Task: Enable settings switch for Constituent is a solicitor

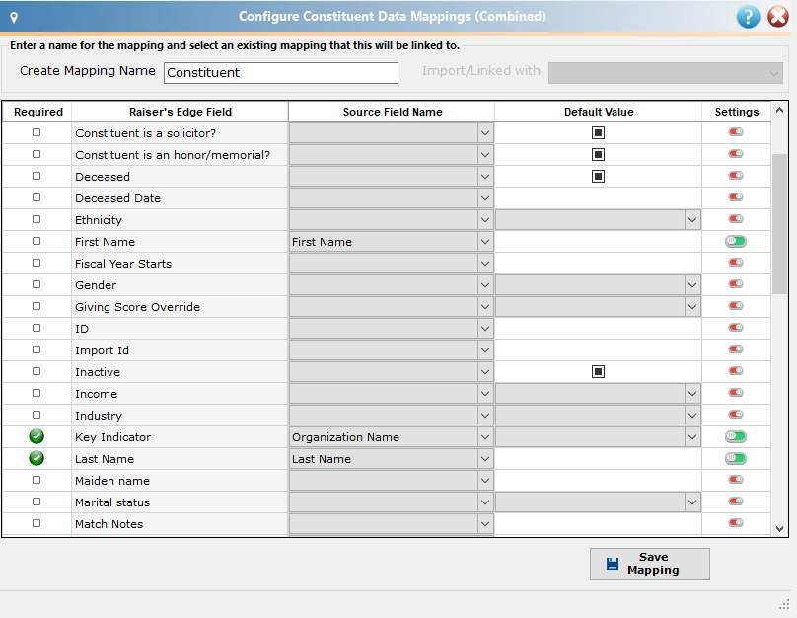Action: point(736,132)
